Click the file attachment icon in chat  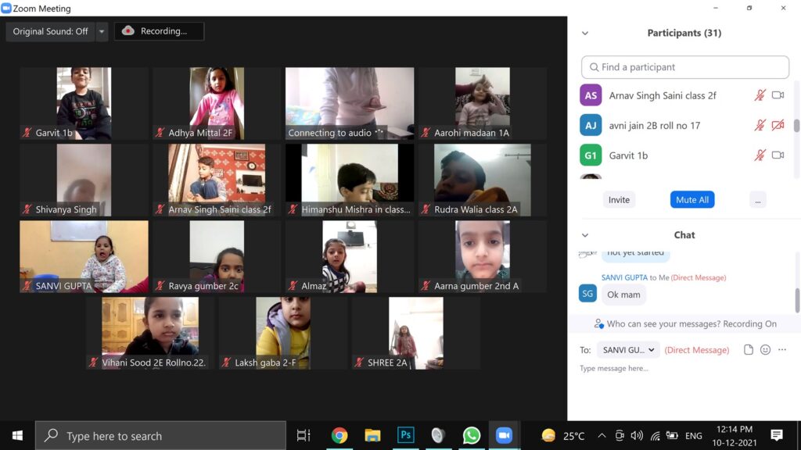[749, 350]
